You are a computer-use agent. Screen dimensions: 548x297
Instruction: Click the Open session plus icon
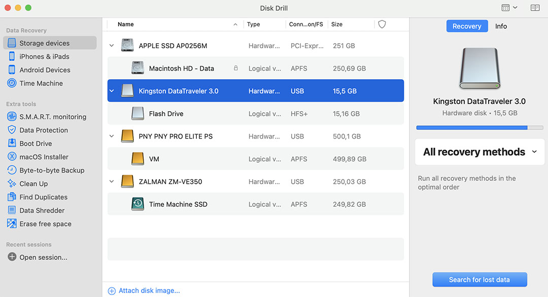(x=12, y=257)
